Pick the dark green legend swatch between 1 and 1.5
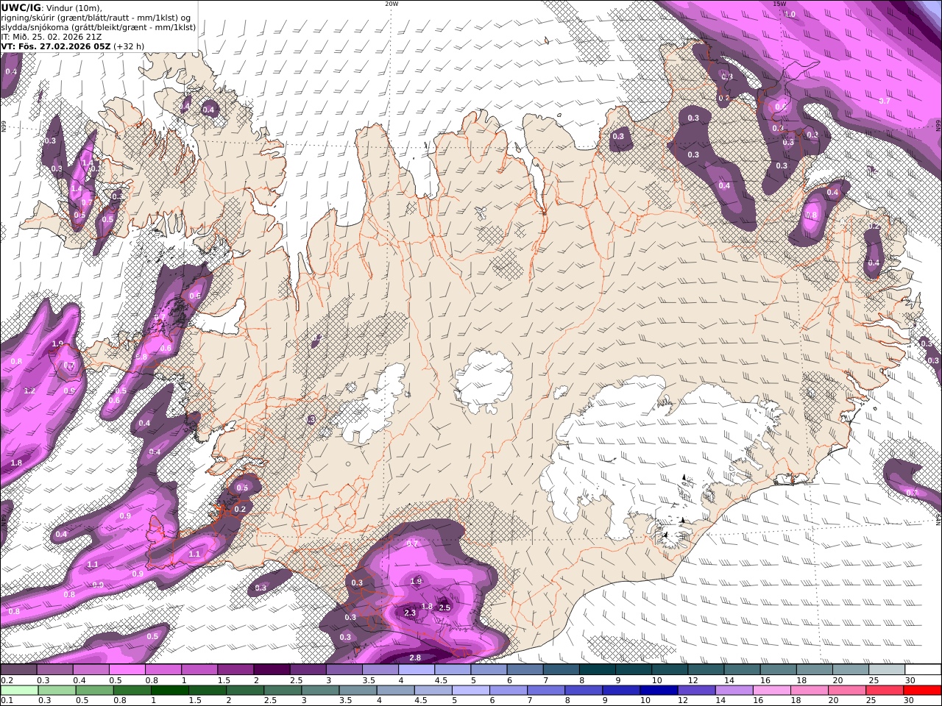This screenshot has width=942, height=706. [x=170, y=691]
